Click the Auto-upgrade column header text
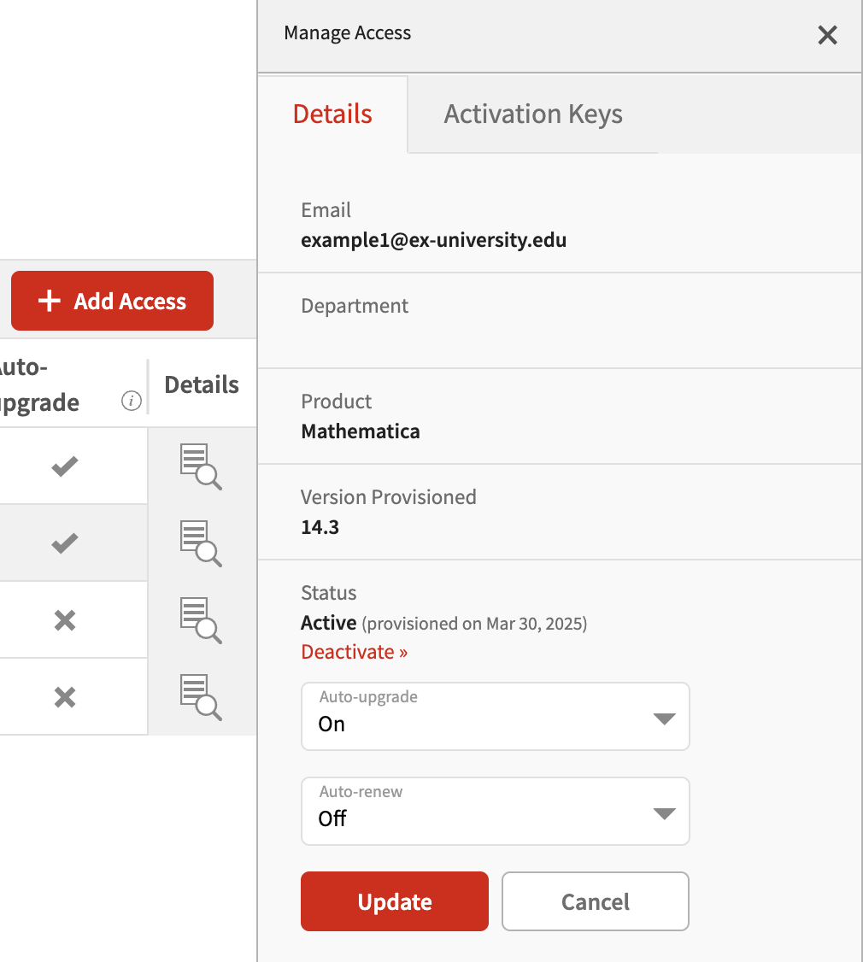The height and width of the screenshot is (962, 863). pyautogui.click(x=38, y=384)
